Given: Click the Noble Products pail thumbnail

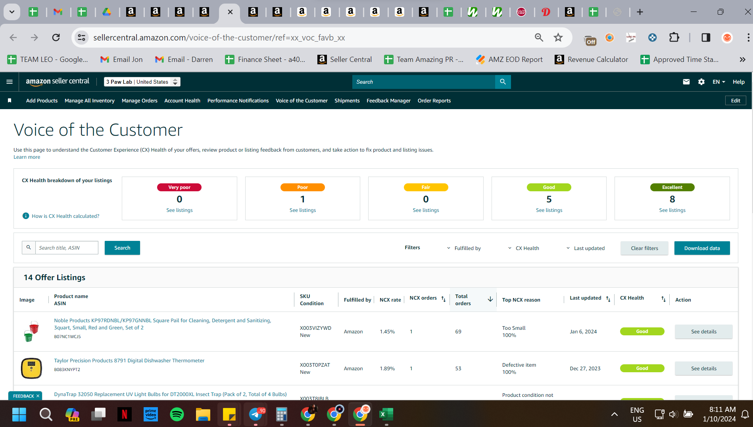Looking at the screenshot, I should (x=31, y=331).
